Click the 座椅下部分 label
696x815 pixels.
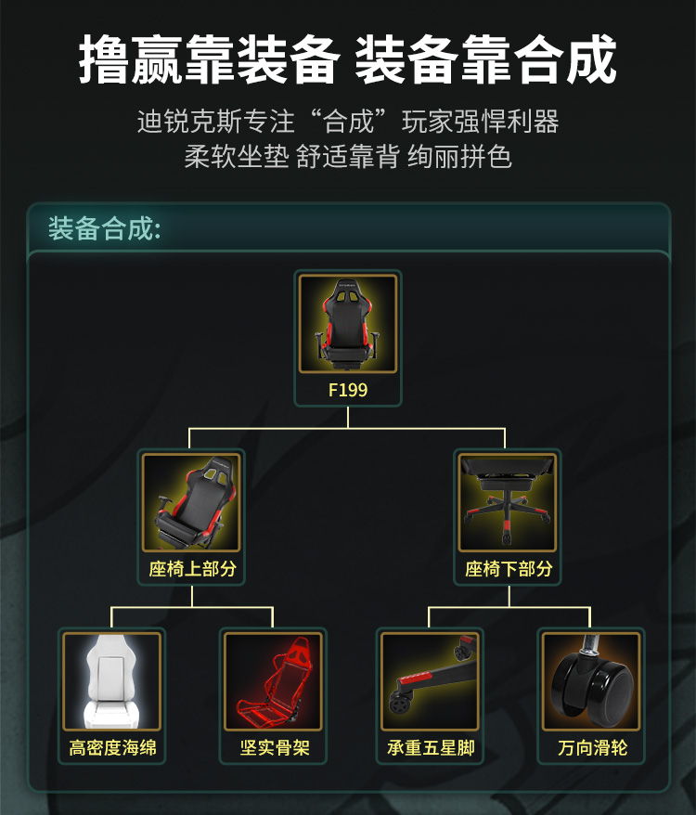pos(509,569)
